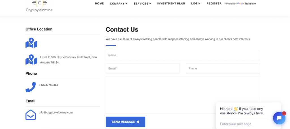Click the map icon beside the Reynolds Neck address
290x129 pixels.
pyautogui.click(x=31, y=59)
